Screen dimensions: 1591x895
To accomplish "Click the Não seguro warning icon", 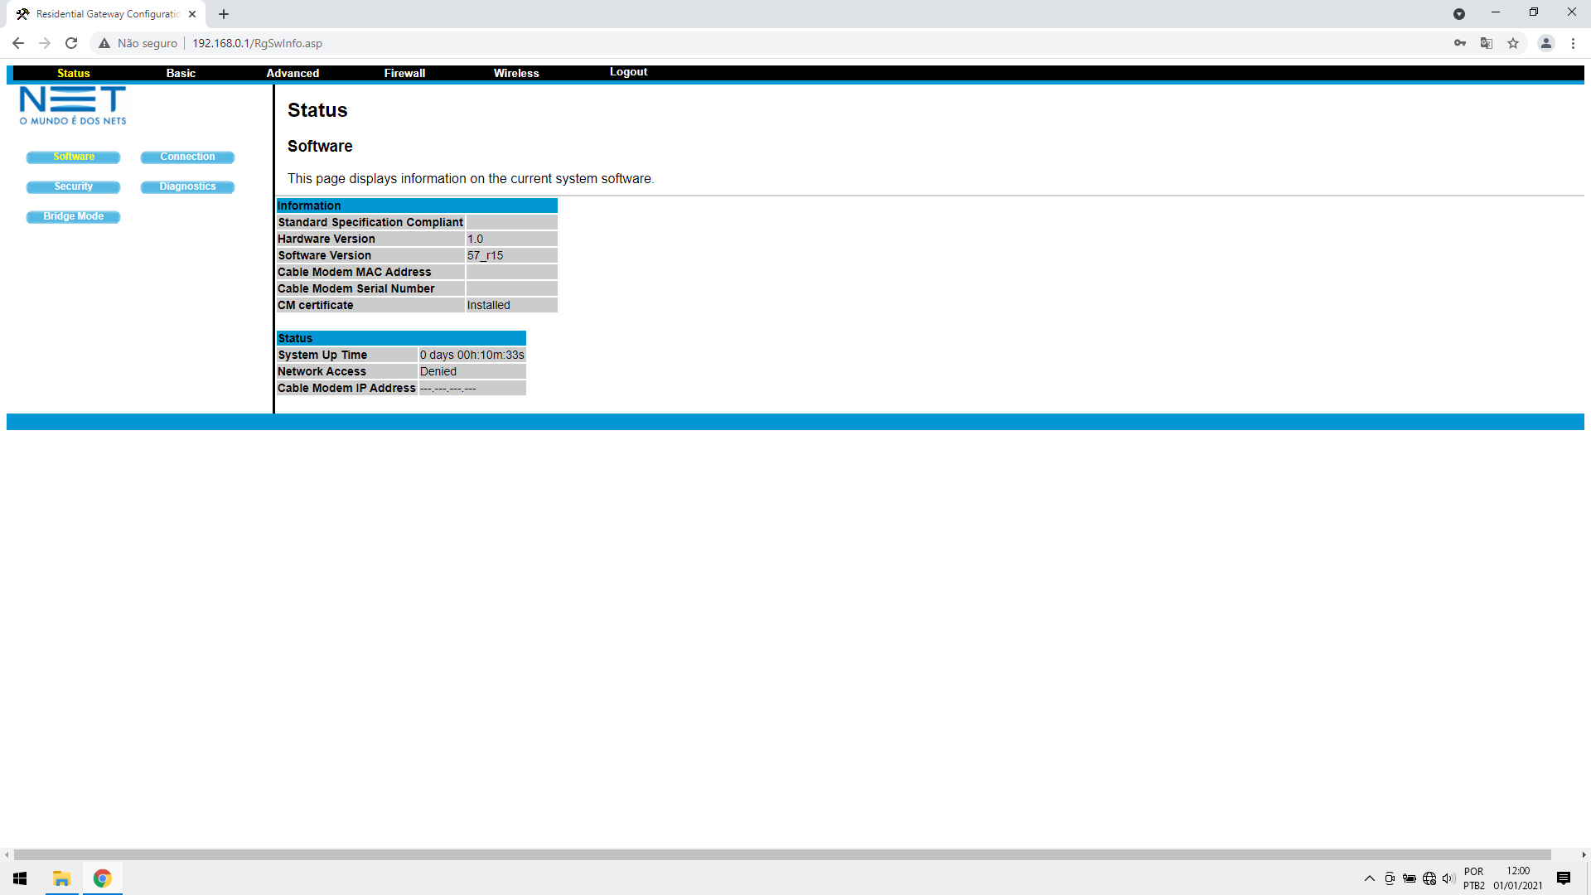I will 104,43.
